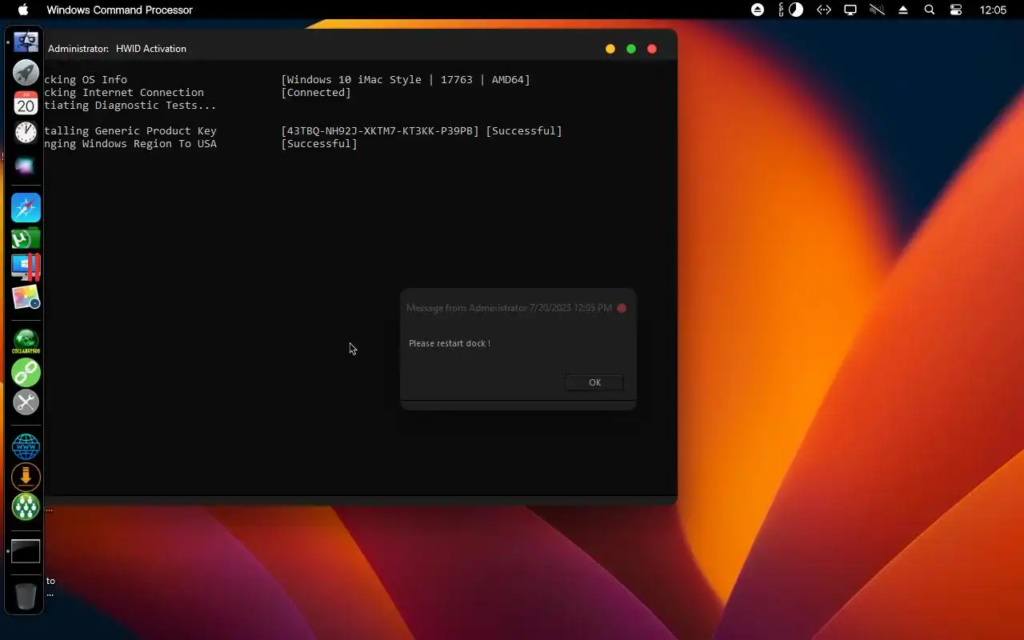Click the 'Administrator: HWID Activation' window title
1024x640 pixels.
117,49
